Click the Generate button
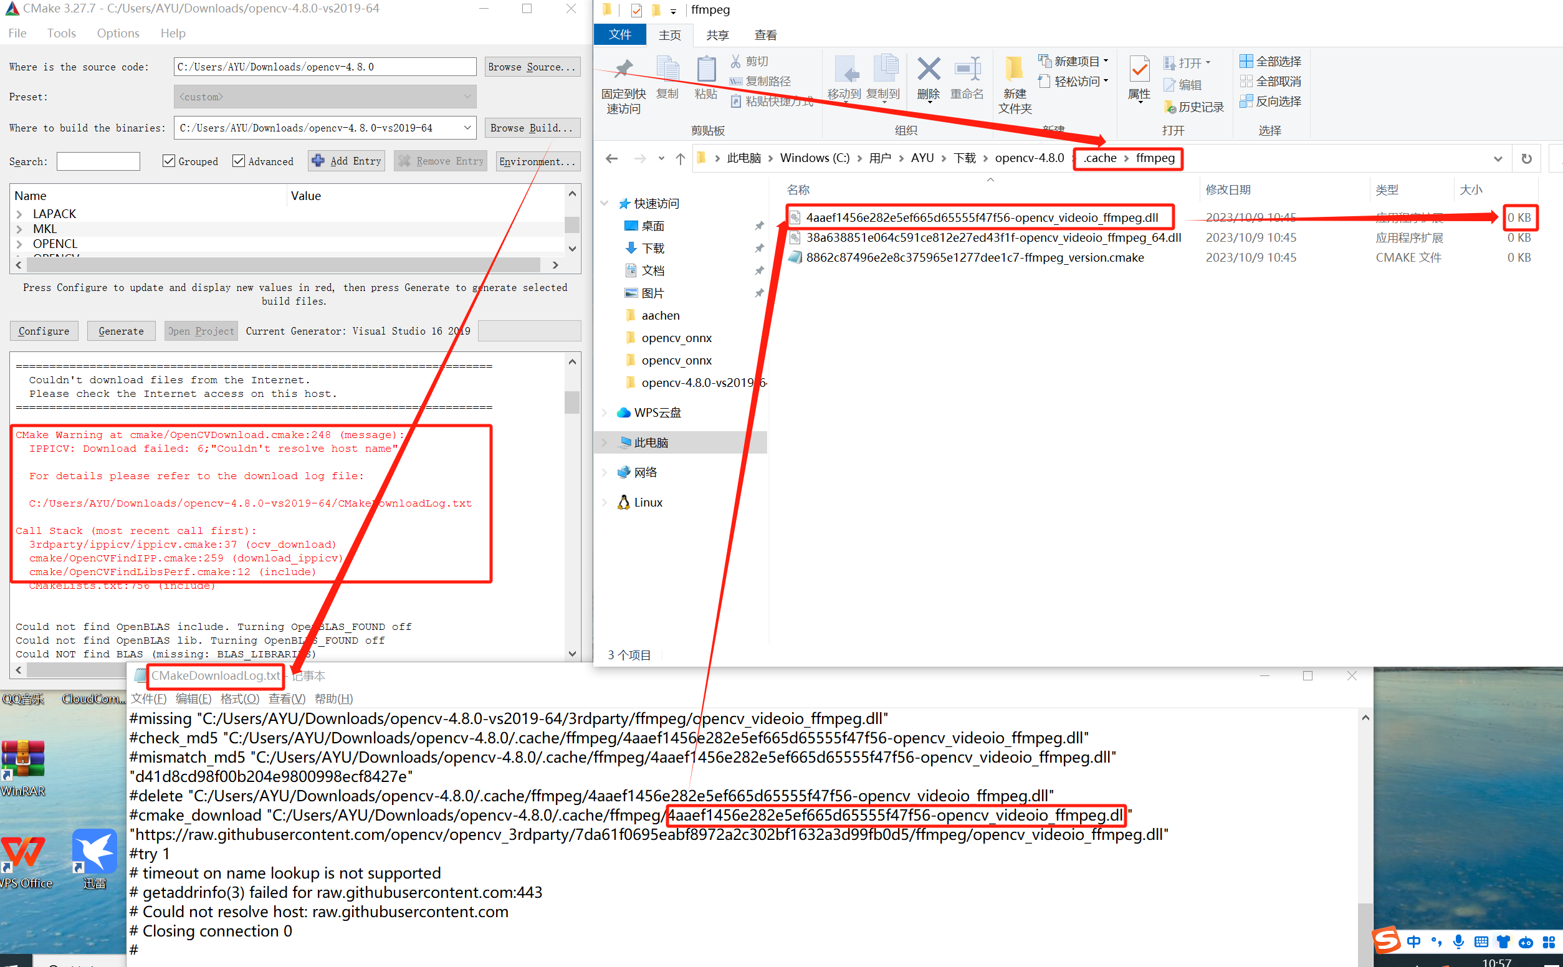1563x967 pixels. [122, 331]
